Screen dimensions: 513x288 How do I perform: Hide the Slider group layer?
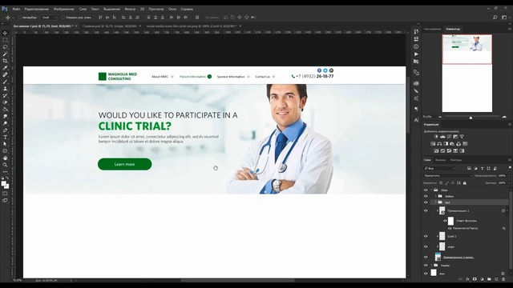click(426, 190)
